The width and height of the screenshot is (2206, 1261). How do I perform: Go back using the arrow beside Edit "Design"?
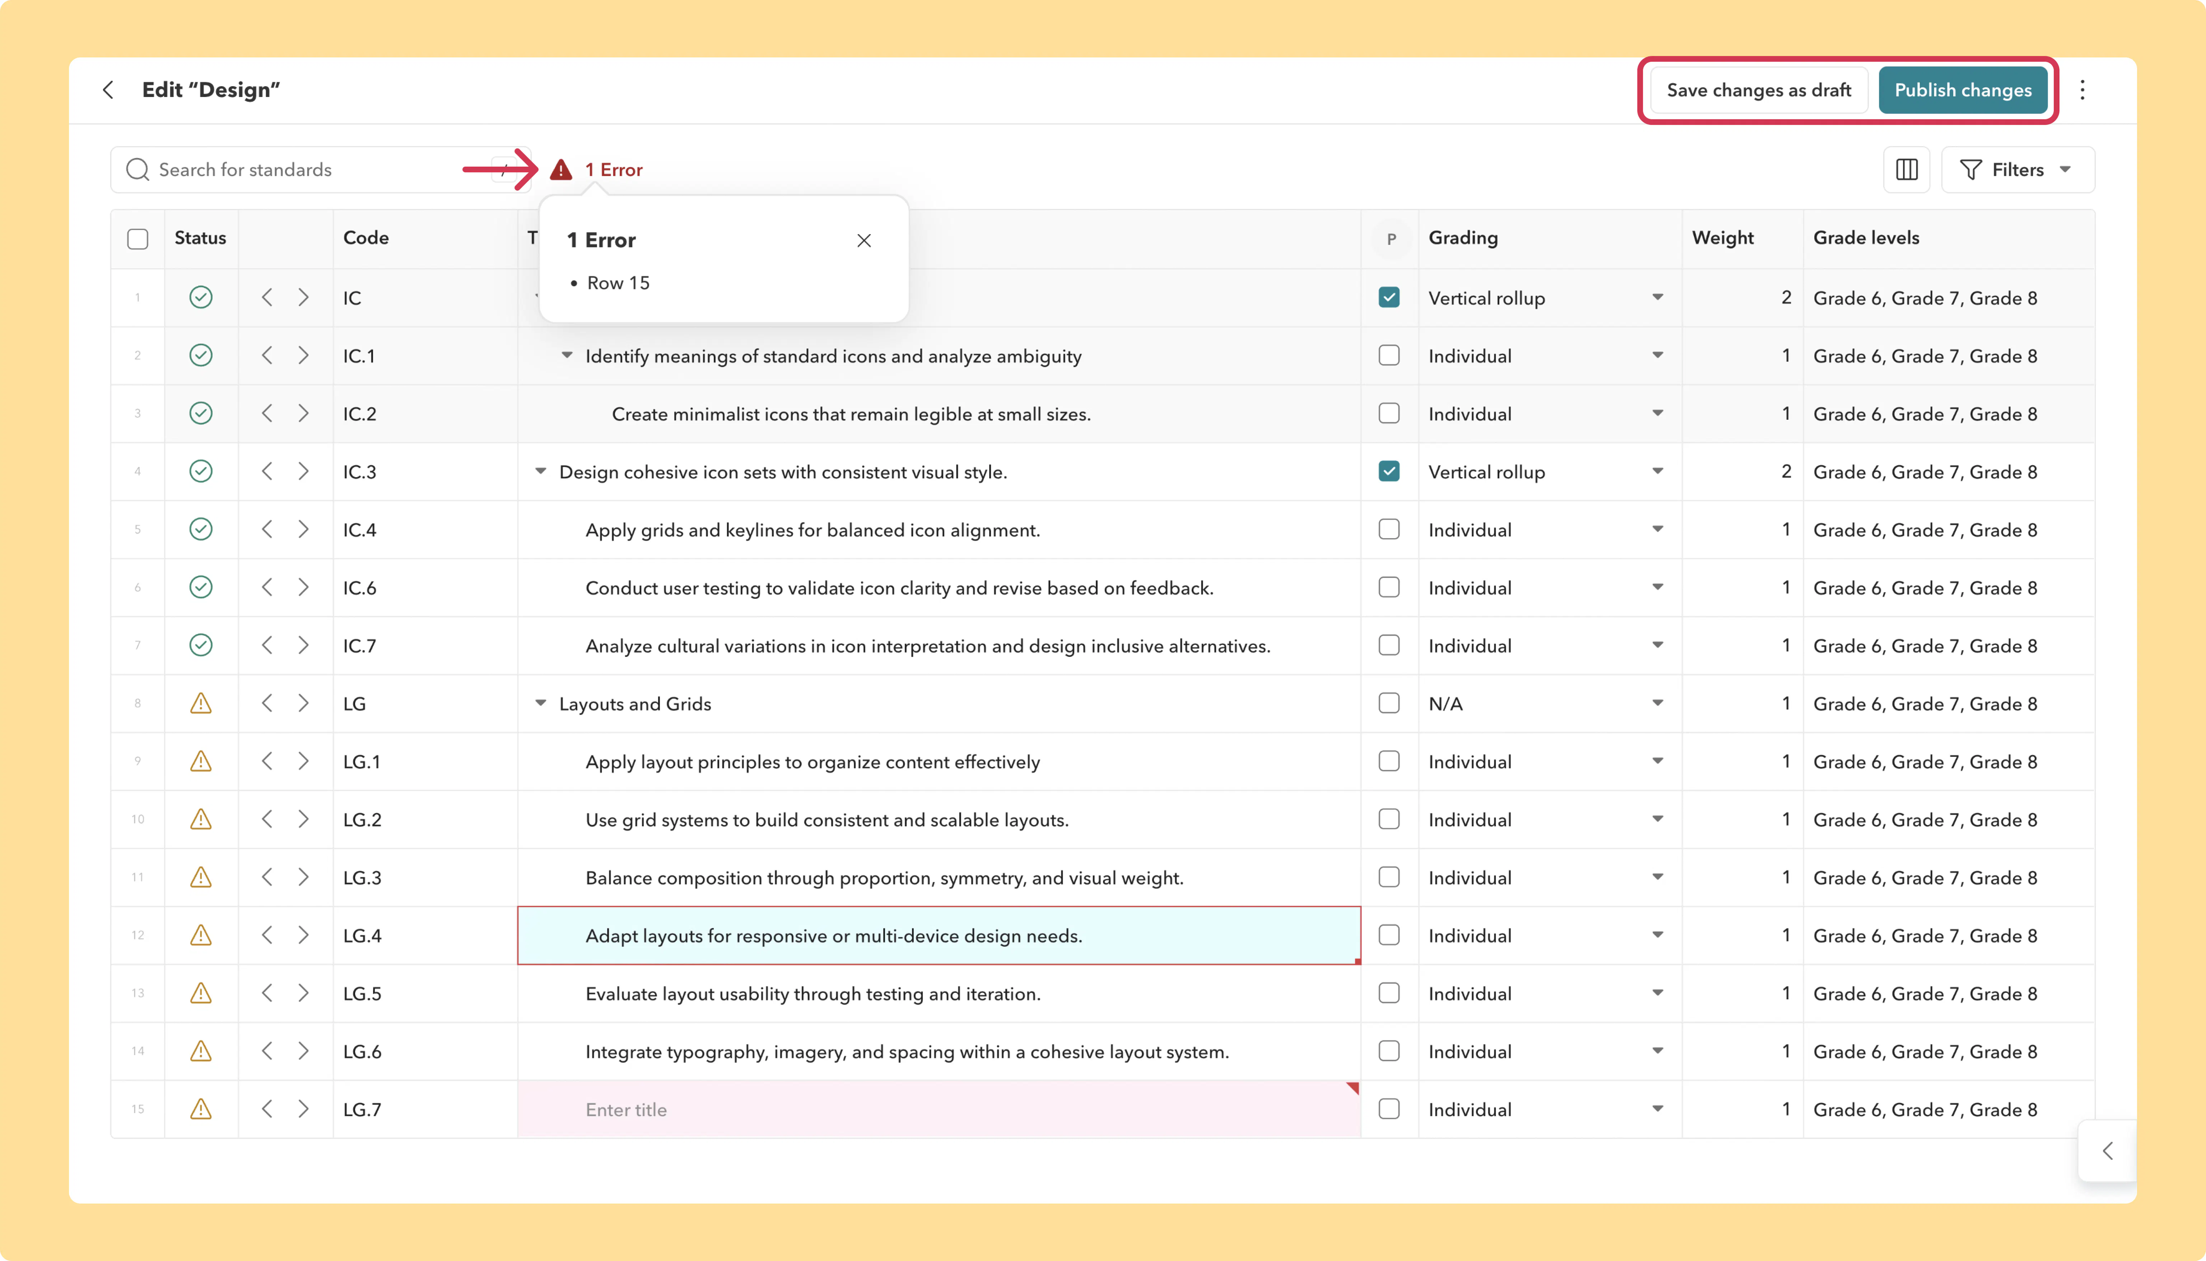click(x=108, y=90)
